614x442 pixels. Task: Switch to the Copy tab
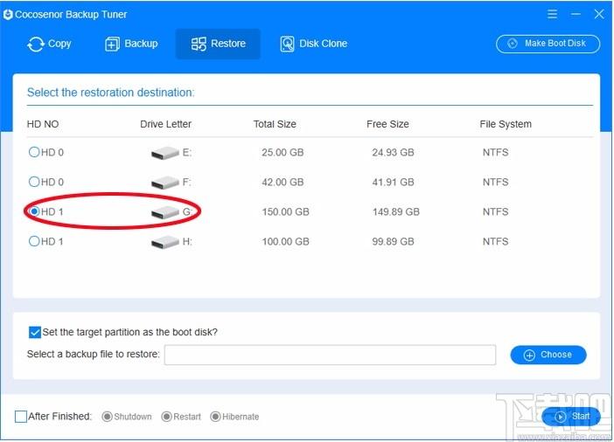pos(49,44)
